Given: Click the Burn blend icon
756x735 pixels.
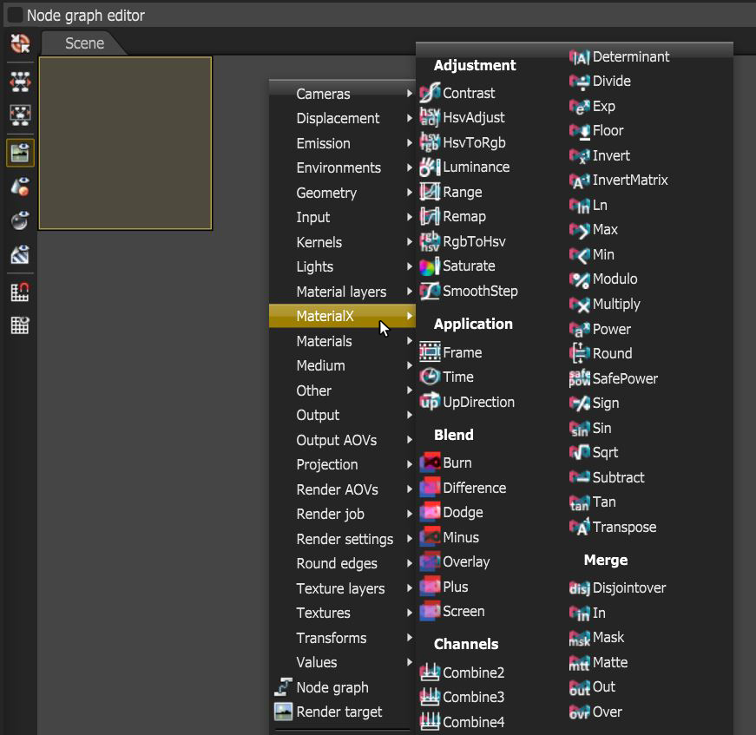Looking at the screenshot, I should click(430, 463).
